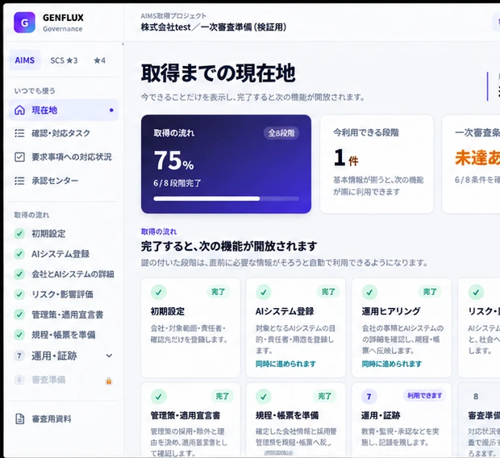The image size is (500, 458).
Task: Click the 確認・対応タスク list icon
Action: coord(19,133)
